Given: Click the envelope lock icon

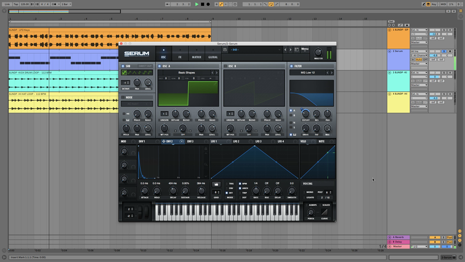Looking at the screenshot, I should pos(206,148).
